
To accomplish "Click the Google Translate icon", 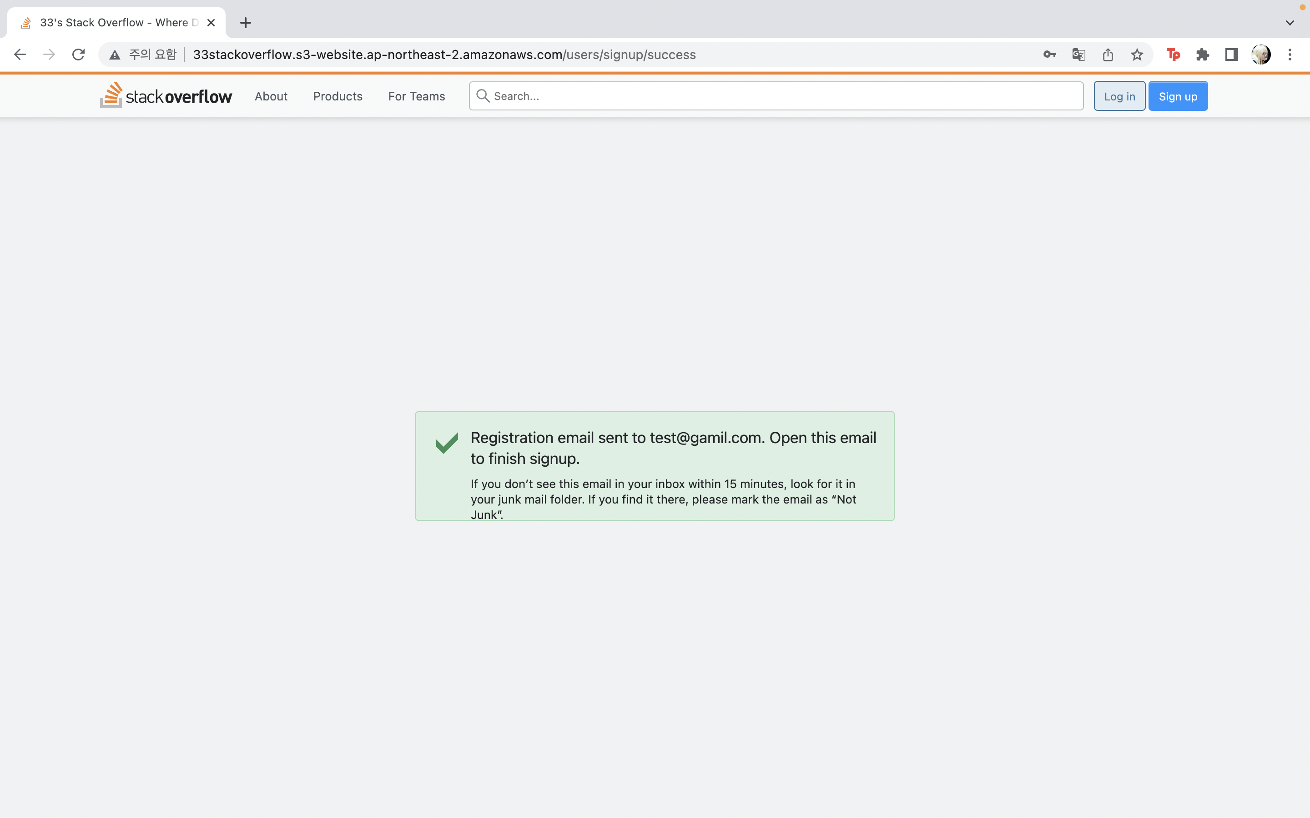I will tap(1079, 55).
